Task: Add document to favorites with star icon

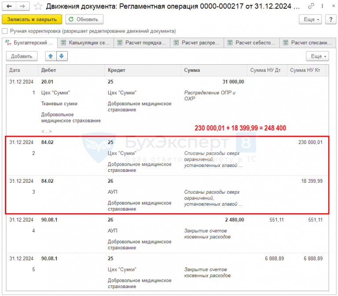Action: pos(39,6)
